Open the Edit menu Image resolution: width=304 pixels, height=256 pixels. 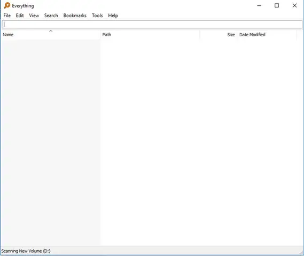(x=20, y=15)
